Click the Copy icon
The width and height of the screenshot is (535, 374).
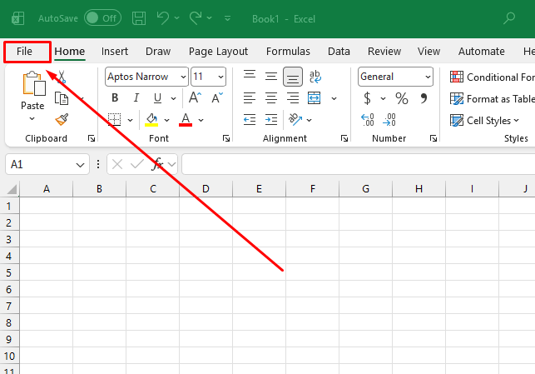[62, 98]
